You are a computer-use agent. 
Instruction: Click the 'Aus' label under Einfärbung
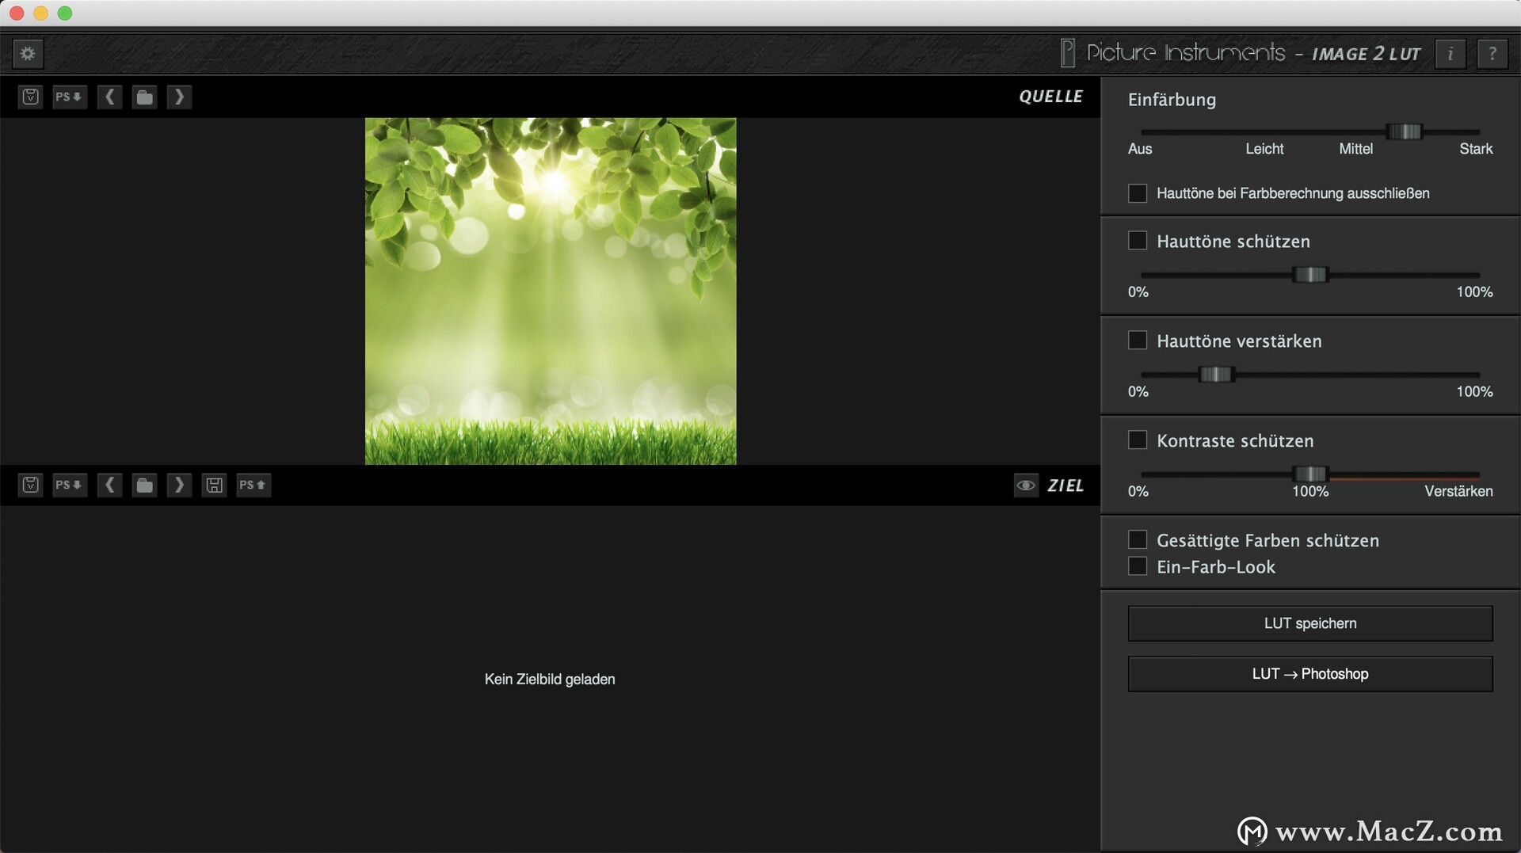click(x=1140, y=149)
